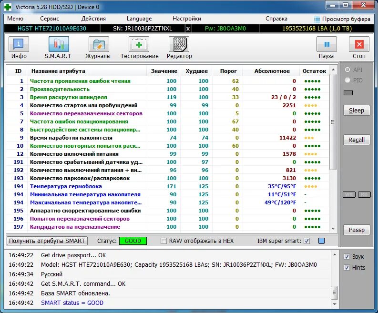This screenshot has height=313, width=378.
Task: Click the blue color square near IBM super smart
Action: tap(321, 241)
